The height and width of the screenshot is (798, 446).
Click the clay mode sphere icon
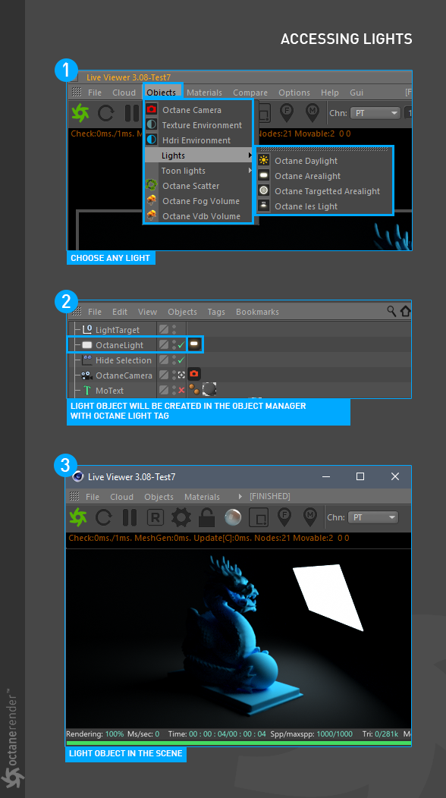click(233, 517)
